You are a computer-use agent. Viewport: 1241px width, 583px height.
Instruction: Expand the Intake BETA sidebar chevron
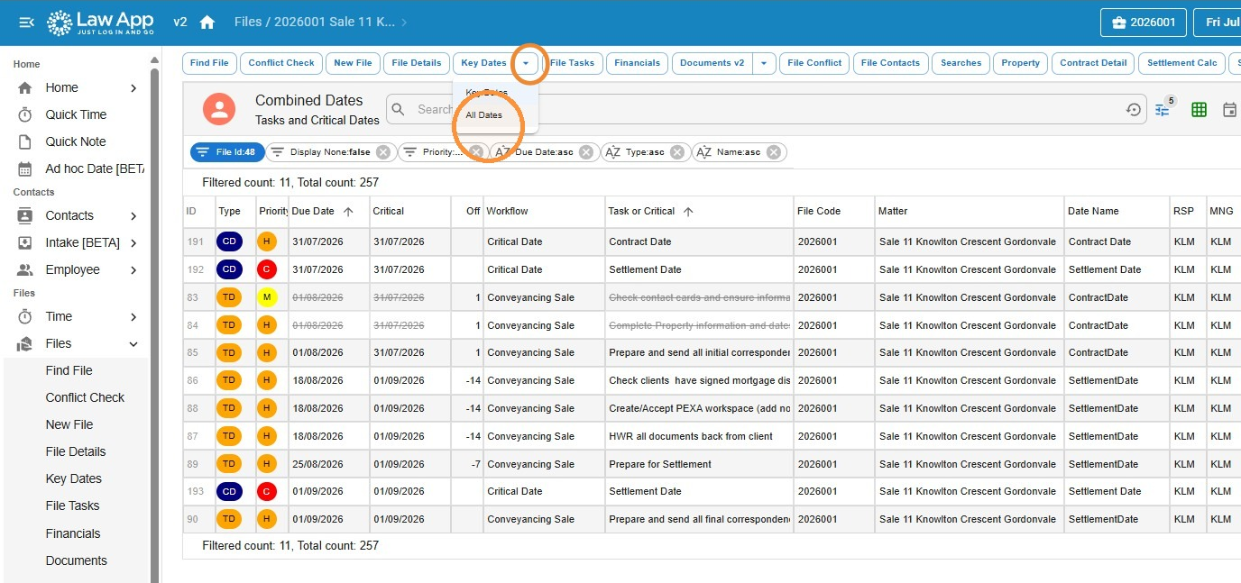click(x=133, y=242)
